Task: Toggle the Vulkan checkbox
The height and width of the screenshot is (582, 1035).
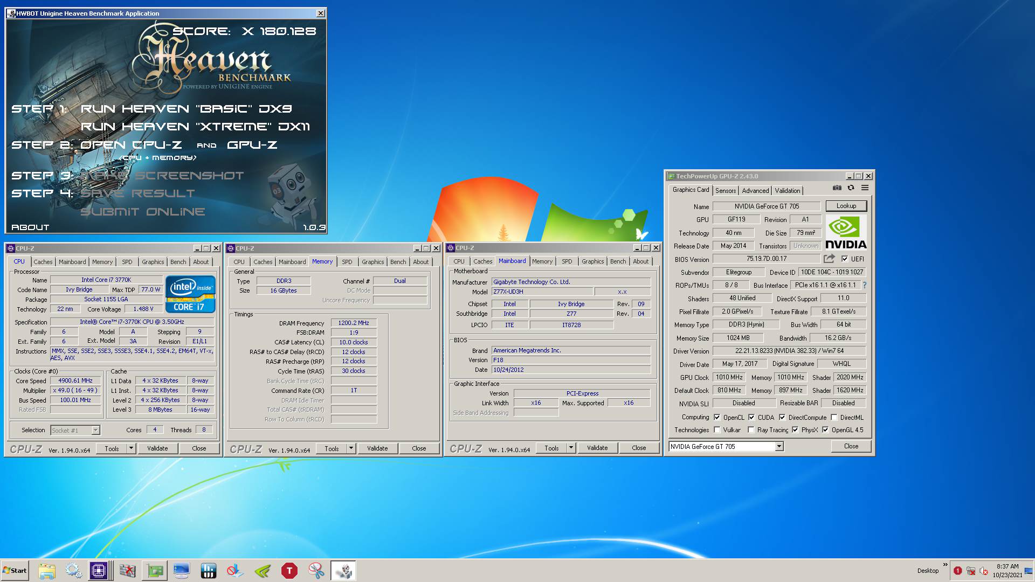Action: point(717,430)
